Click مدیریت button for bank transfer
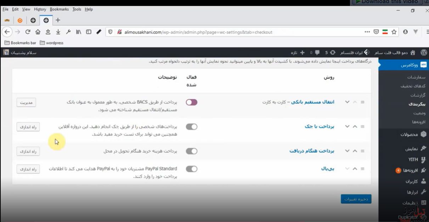429x222 pixels. [x=26, y=102]
